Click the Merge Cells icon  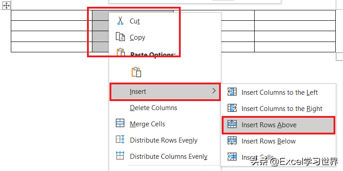tap(120, 123)
